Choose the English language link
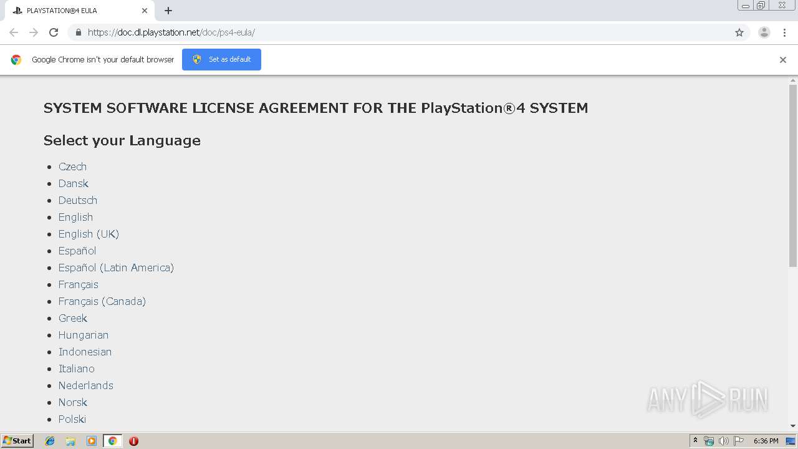Image resolution: width=798 pixels, height=449 pixels. pyautogui.click(x=75, y=217)
